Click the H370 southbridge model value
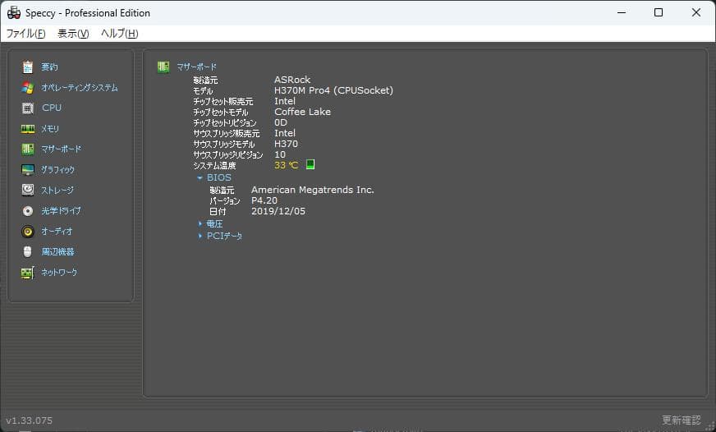Screen dimensions: 716x432 pyautogui.click(x=286, y=144)
